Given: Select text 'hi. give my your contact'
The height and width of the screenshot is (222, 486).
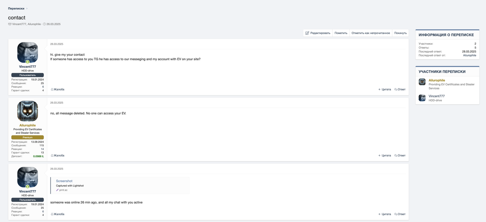Looking at the screenshot, I should click(67, 55).
